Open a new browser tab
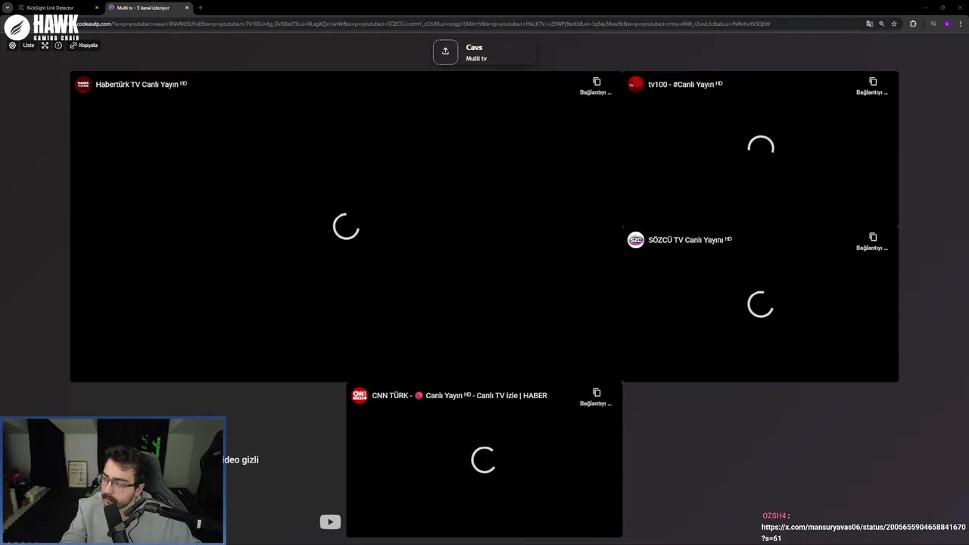969x545 pixels. click(x=201, y=8)
